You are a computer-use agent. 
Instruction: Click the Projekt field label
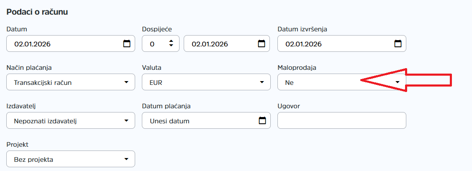click(x=18, y=145)
